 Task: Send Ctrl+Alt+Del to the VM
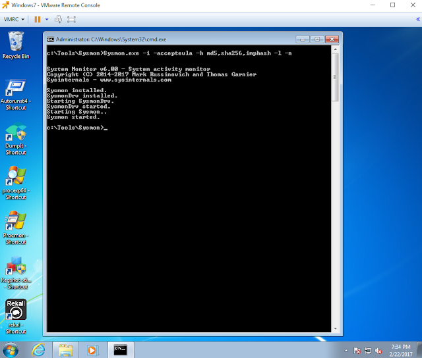(58, 19)
